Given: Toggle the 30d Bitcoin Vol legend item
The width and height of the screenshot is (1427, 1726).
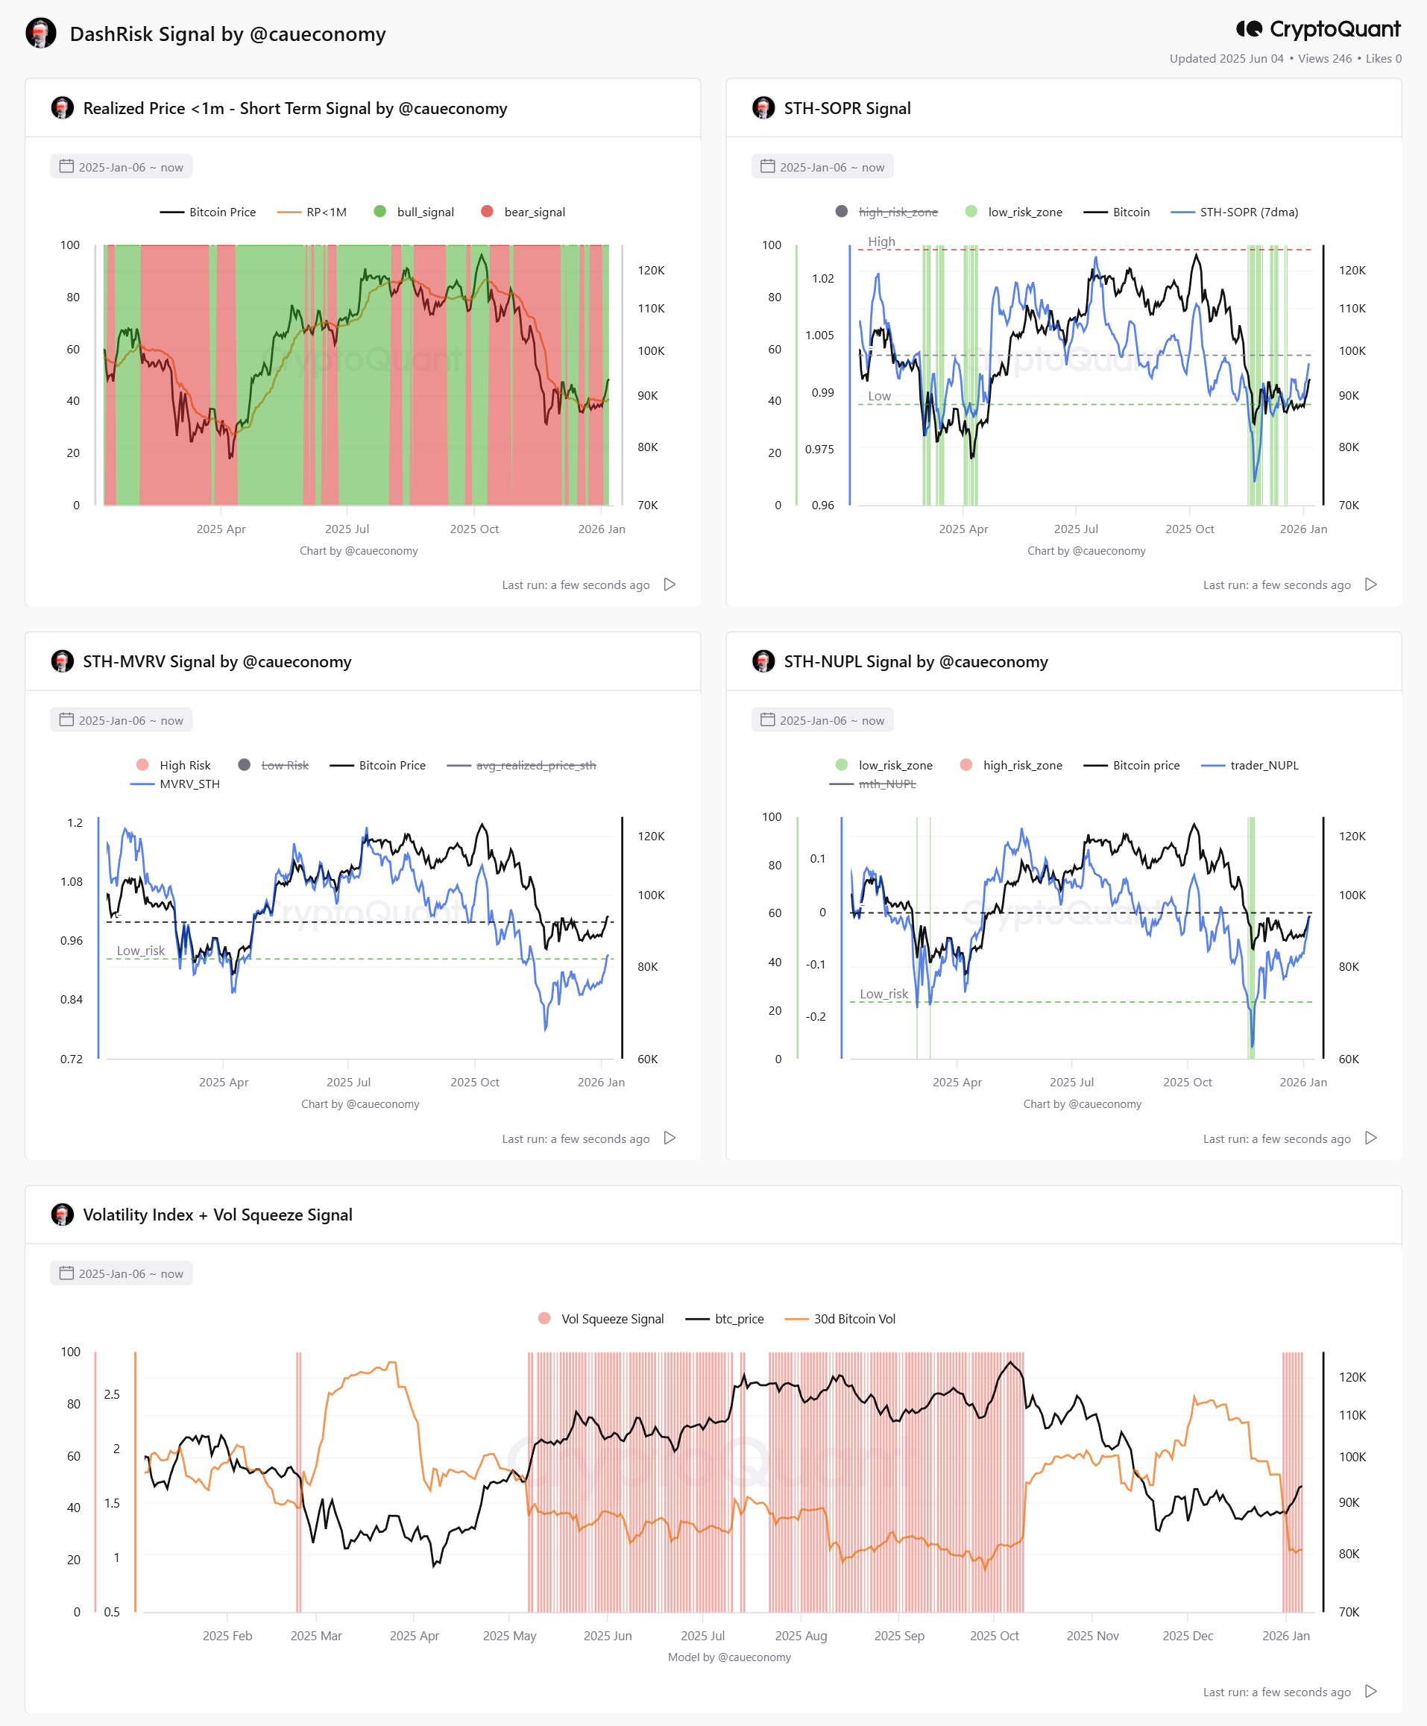Looking at the screenshot, I should 840,1318.
